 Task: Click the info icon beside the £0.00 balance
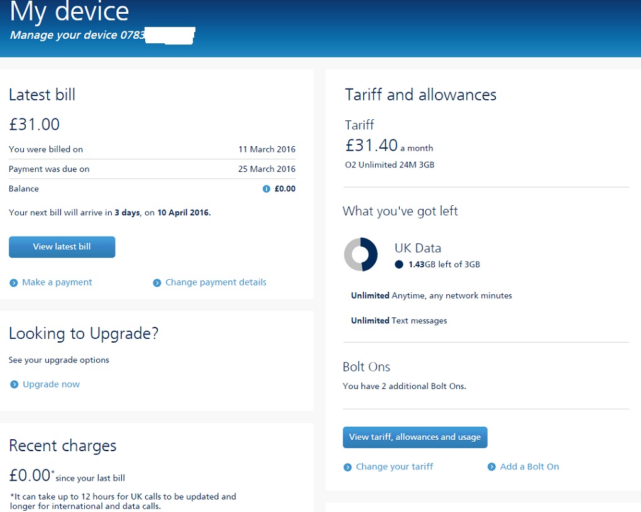point(266,189)
